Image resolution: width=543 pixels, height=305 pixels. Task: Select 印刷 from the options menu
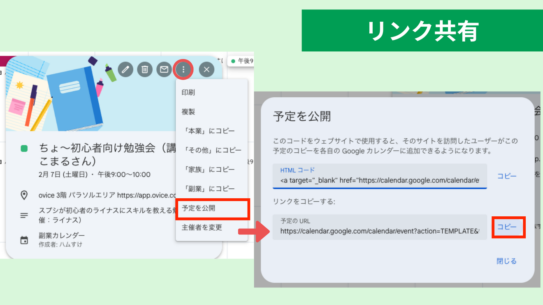[x=211, y=92]
